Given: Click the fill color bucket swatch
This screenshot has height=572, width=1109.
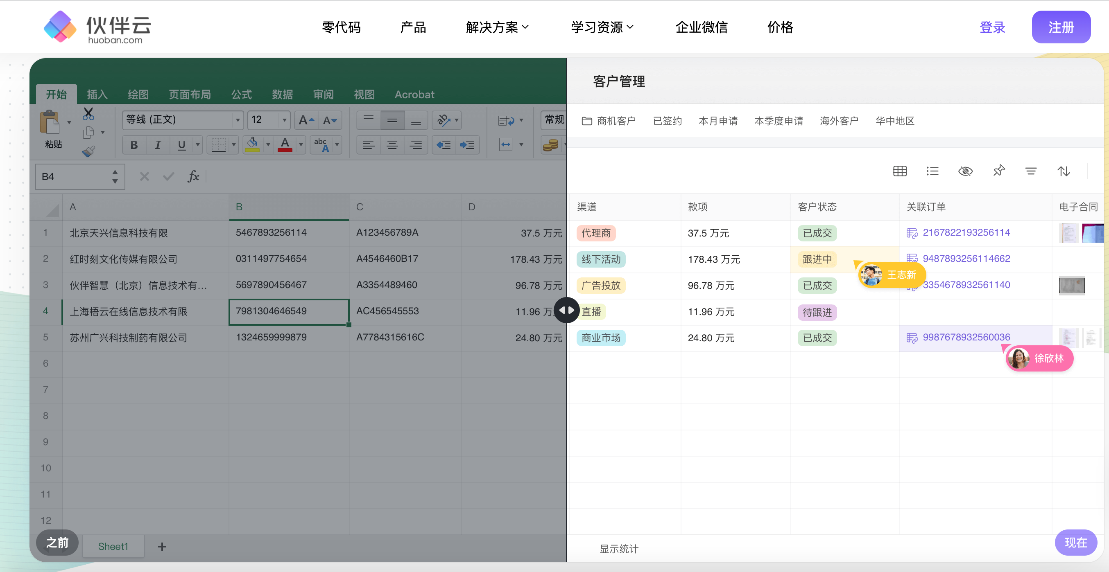Looking at the screenshot, I should (x=252, y=145).
